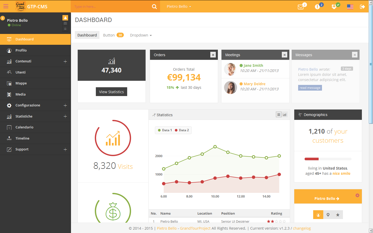Click the search input field
This screenshot has height=233, width=373.
pos(111,6)
